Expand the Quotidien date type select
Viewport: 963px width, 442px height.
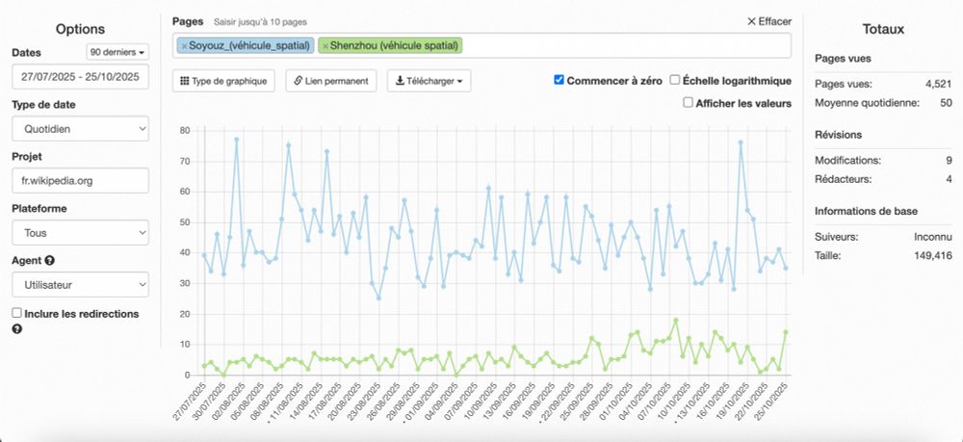coord(81,129)
